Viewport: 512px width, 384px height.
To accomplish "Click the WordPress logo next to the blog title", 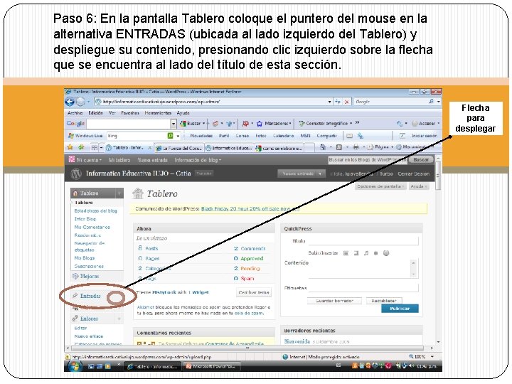I will click(76, 174).
